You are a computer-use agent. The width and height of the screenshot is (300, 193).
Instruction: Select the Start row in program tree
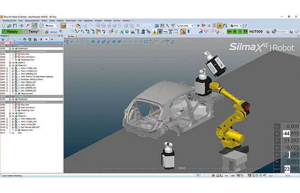point(32,43)
